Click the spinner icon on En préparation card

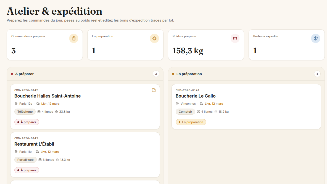(x=154, y=38)
